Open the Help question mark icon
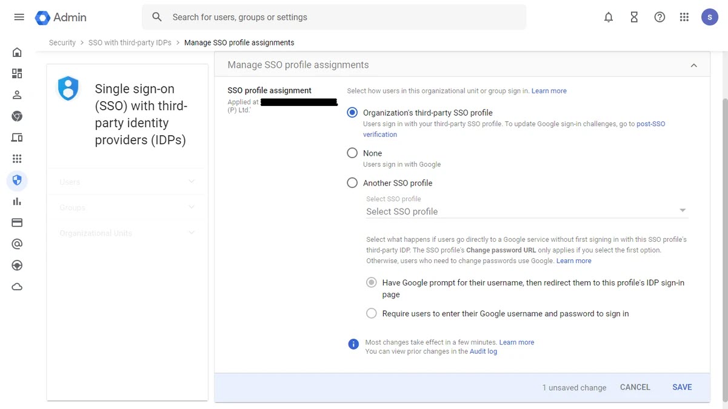Image resolution: width=728 pixels, height=409 pixels. coord(660,17)
